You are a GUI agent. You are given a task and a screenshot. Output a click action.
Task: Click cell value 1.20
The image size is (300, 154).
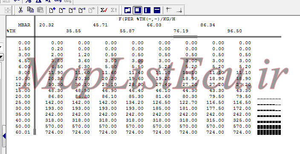click(84, 54)
